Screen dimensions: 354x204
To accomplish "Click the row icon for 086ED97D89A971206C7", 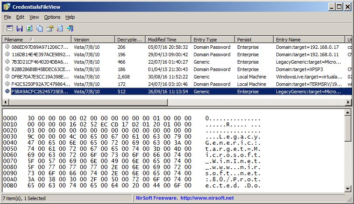I will [x=7, y=47].
